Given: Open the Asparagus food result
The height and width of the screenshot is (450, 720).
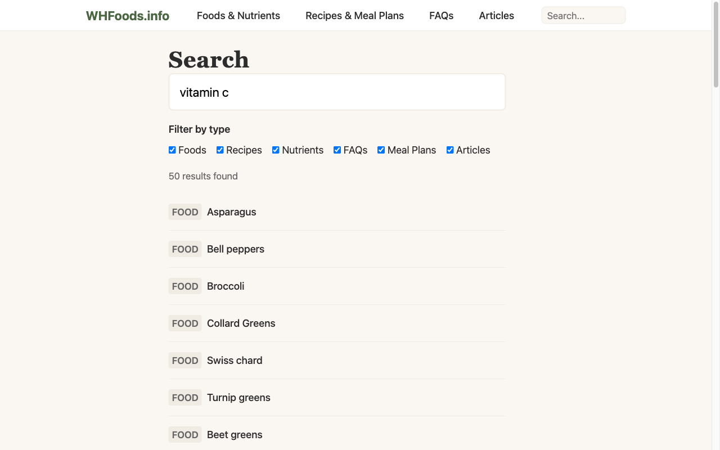Looking at the screenshot, I should [x=231, y=212].
